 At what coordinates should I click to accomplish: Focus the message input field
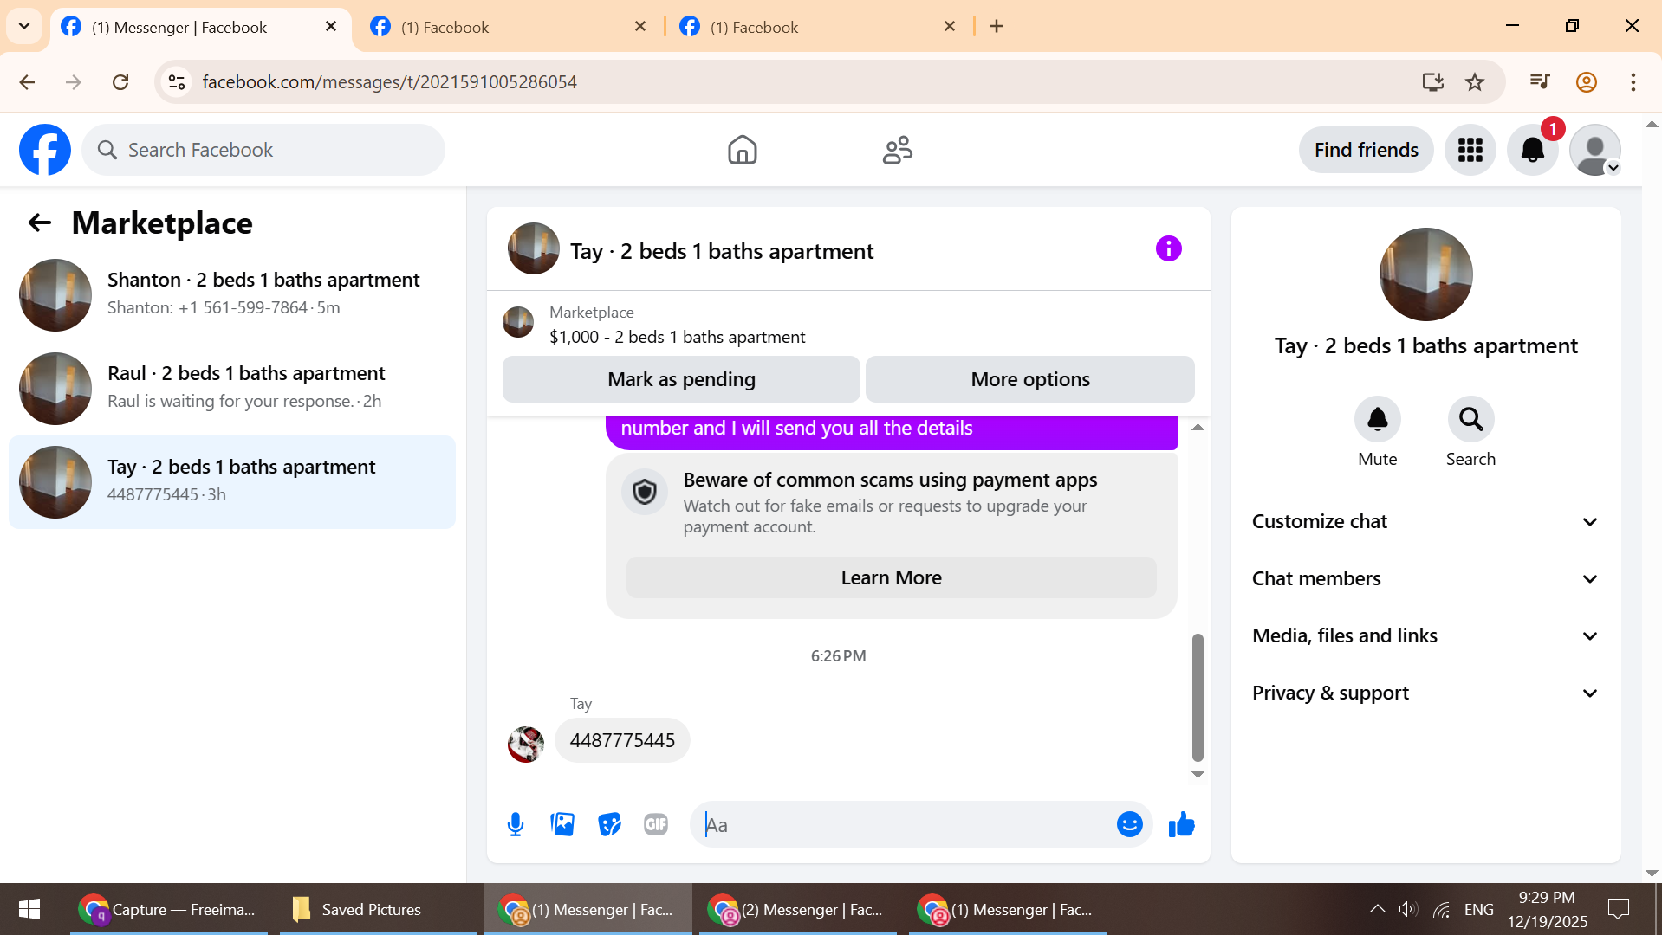901,825
